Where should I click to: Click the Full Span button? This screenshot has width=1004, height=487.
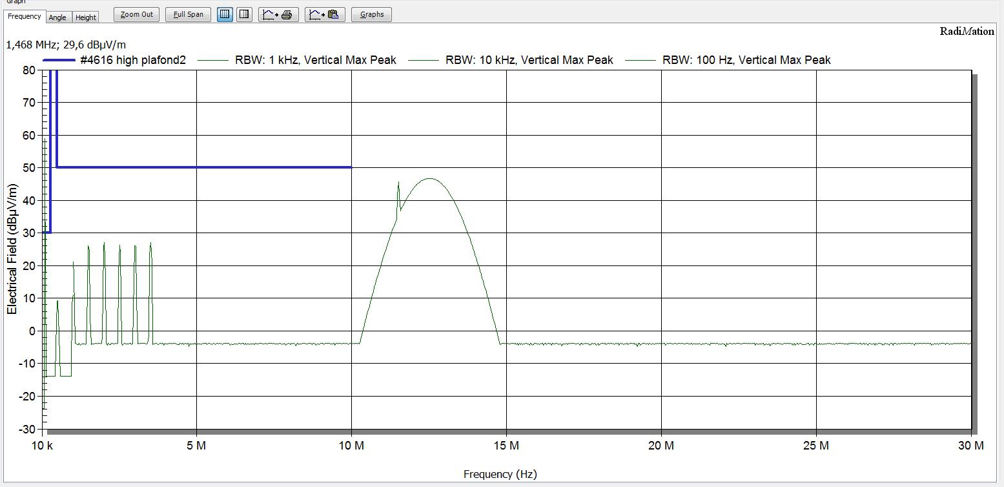pos(188,14)
